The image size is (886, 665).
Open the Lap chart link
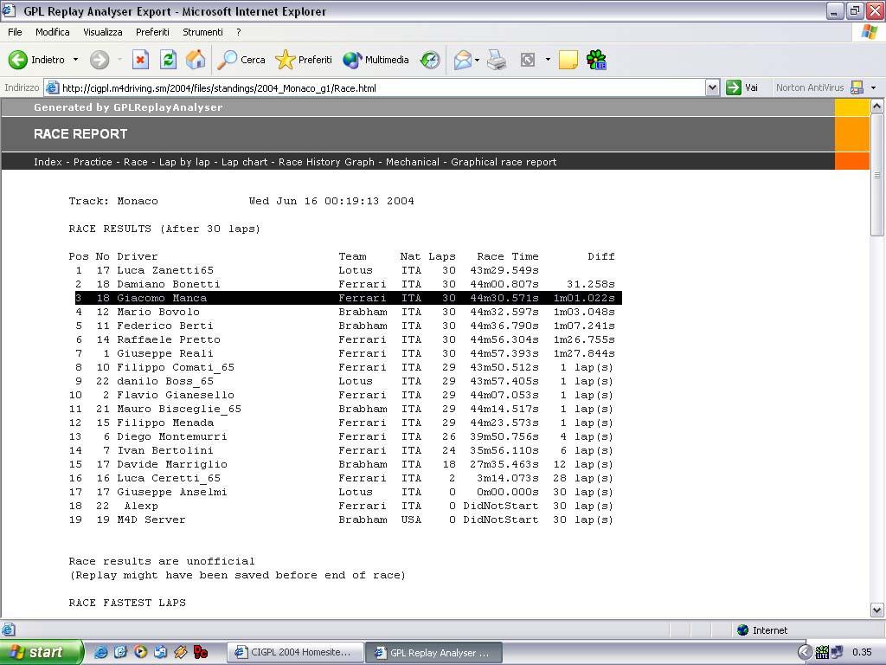tap(244, 162)
